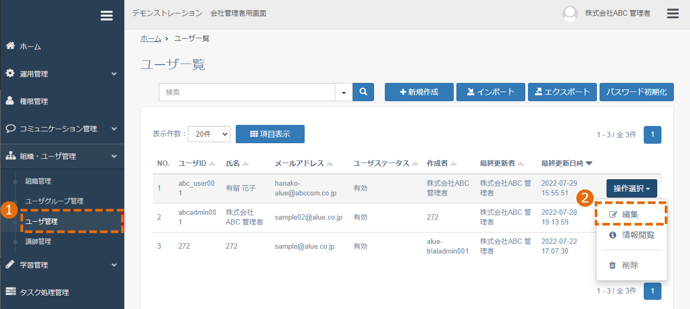Screen dimensions: 690x309
Task: Open search field dropdown caret
Action: click(x=344, y=92)
